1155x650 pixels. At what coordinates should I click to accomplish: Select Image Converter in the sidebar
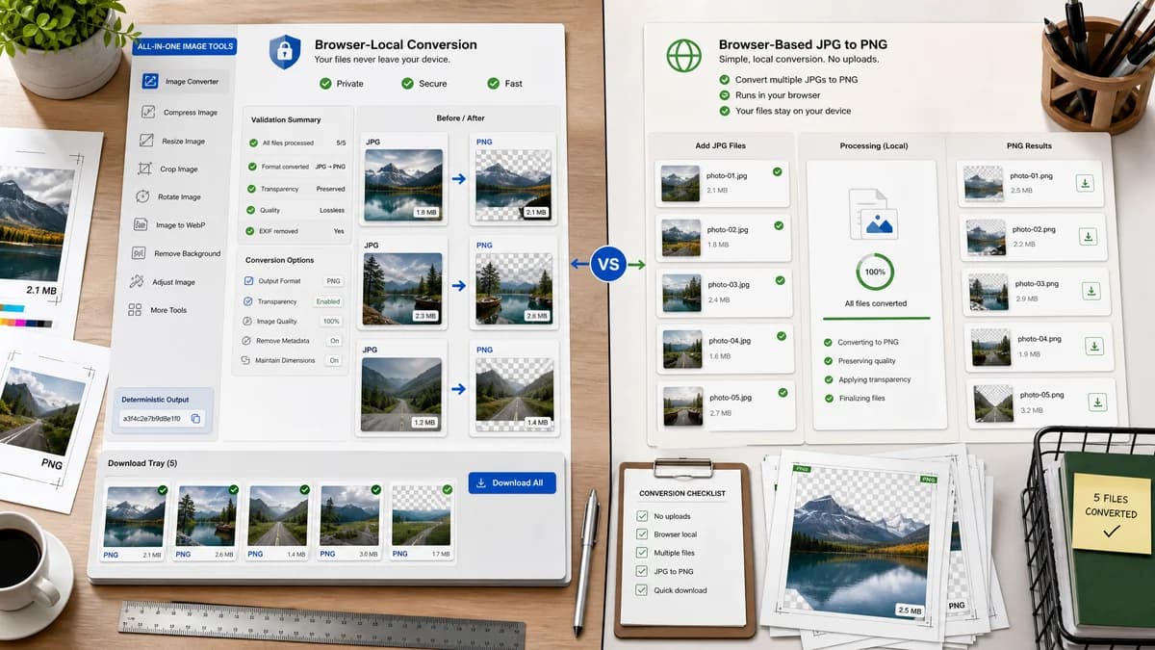click(x=181, y=82)
